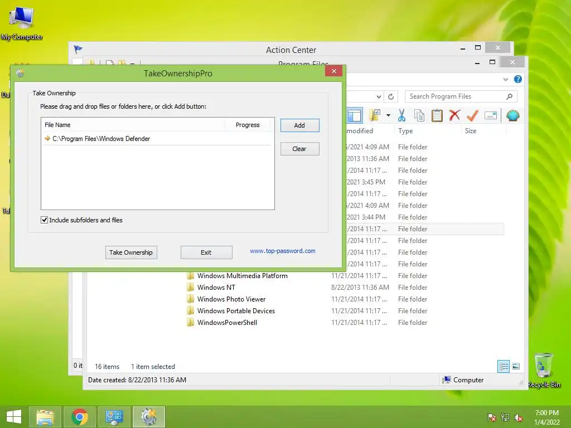Open the folder options dropdown arrow

(388, 115)
